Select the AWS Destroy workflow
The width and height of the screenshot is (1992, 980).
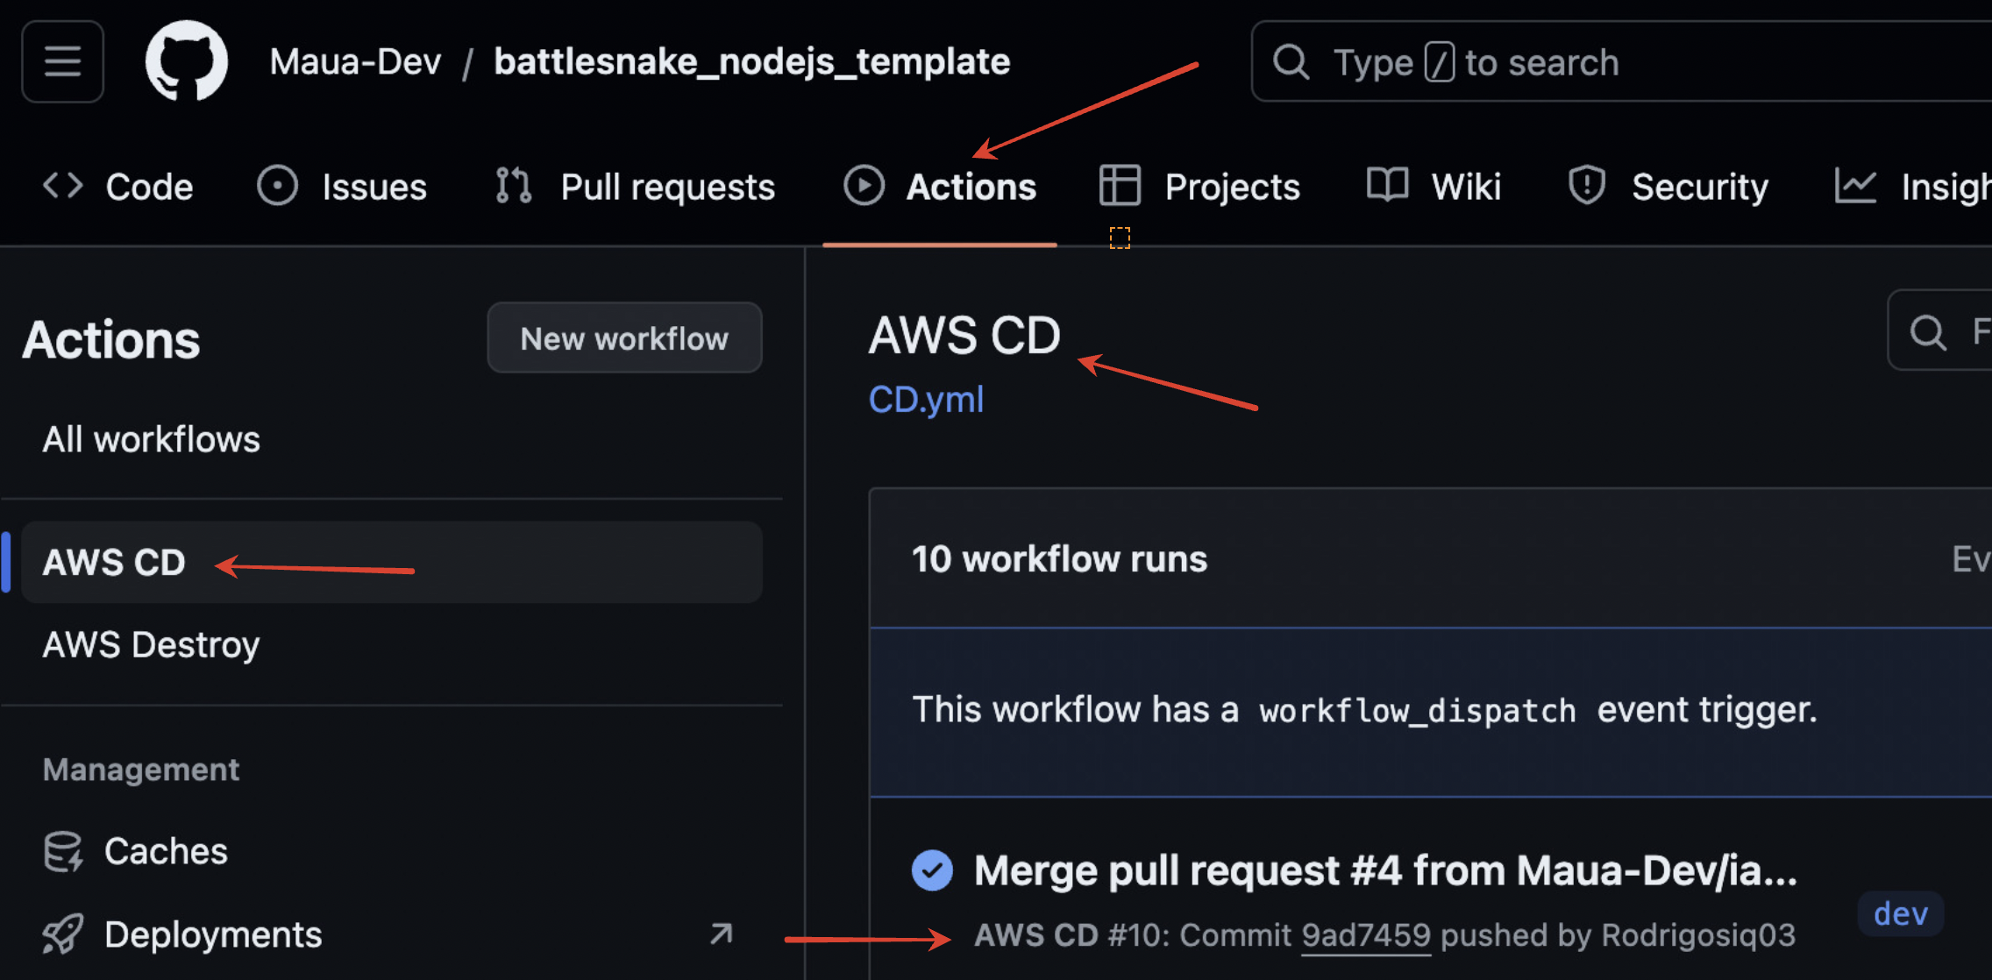151,645
